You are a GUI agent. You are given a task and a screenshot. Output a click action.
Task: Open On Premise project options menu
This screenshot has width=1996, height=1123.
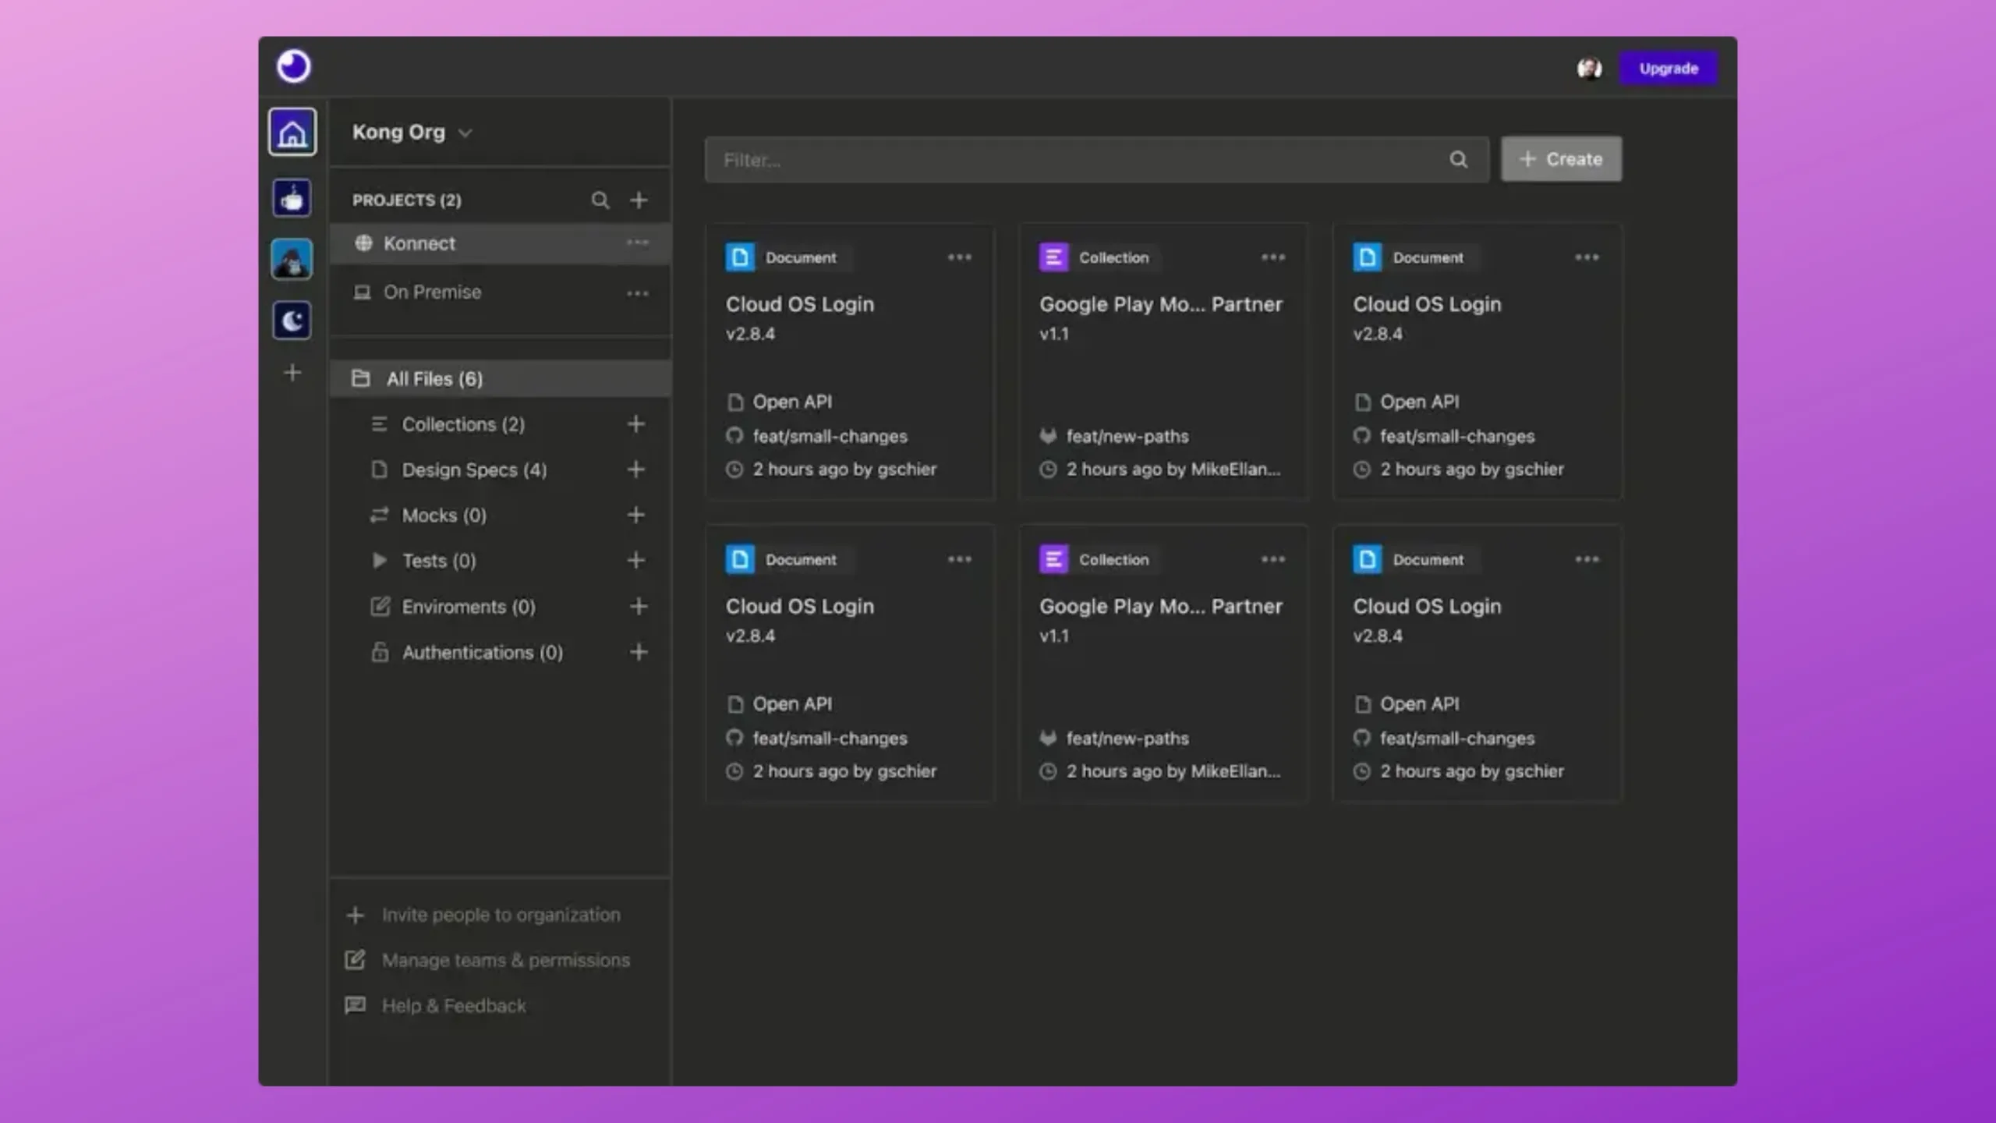(x=637, y=294)
